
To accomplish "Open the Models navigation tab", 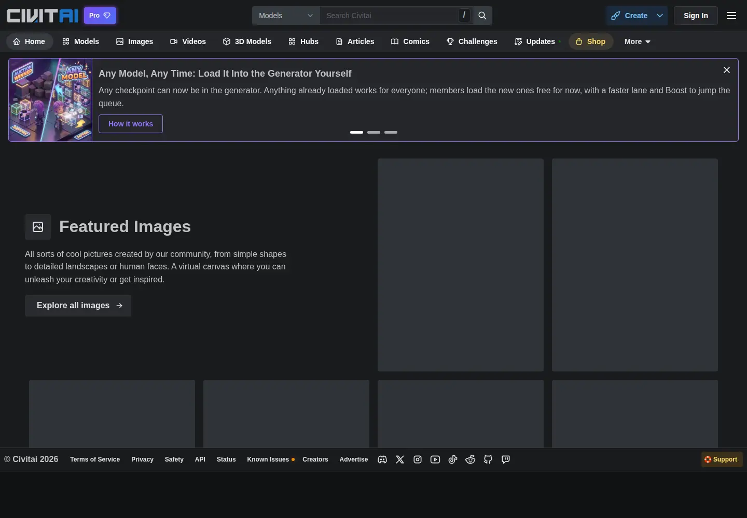I will [80, 41].
